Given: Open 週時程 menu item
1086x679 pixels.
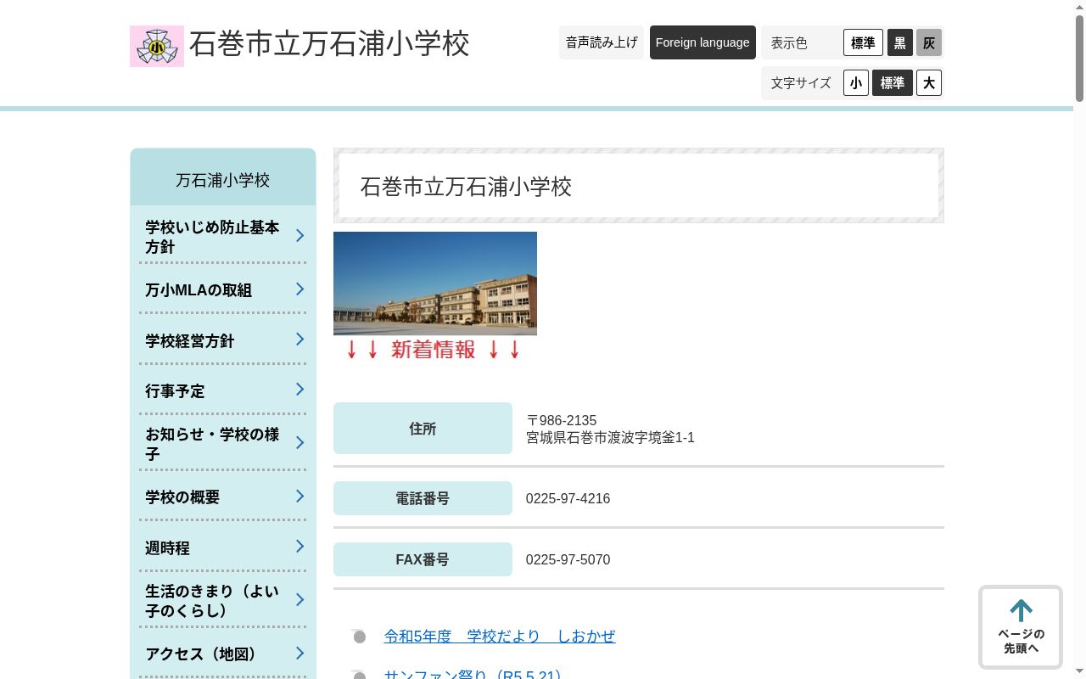Looking at the screenshot, I should click(223, 547).
